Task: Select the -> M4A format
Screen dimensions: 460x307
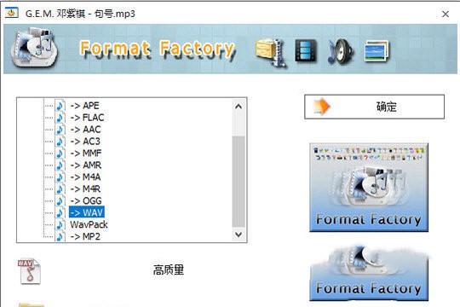Action: click(85, 177)
